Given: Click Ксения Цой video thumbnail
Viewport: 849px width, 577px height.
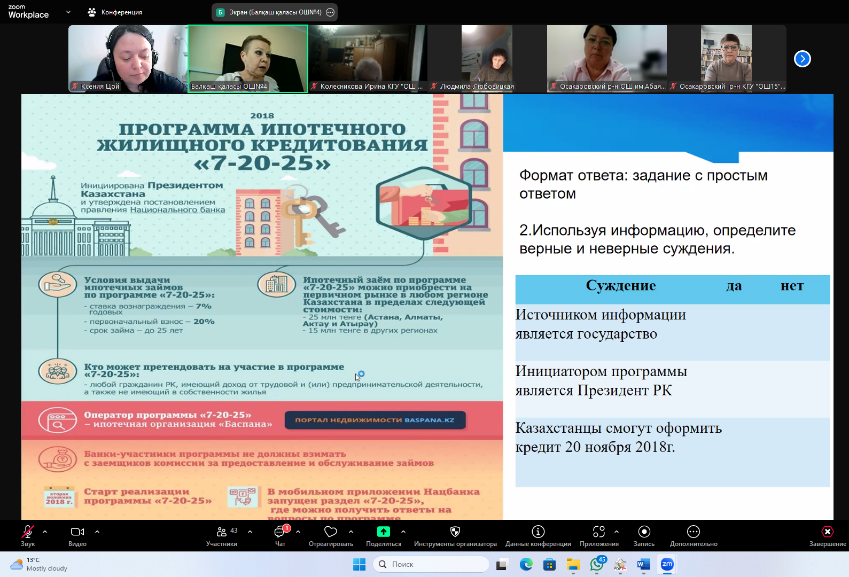Looking at the screenshot, I should click(128, 58).
